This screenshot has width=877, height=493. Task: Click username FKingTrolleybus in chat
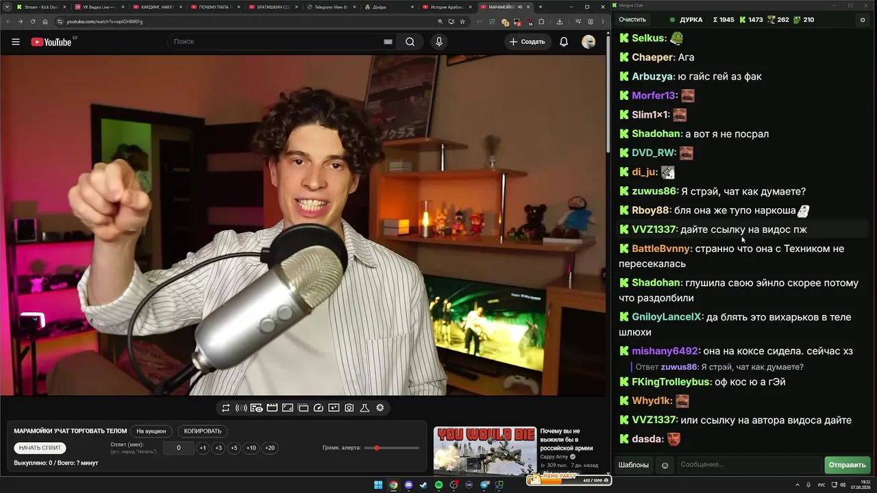671,382
